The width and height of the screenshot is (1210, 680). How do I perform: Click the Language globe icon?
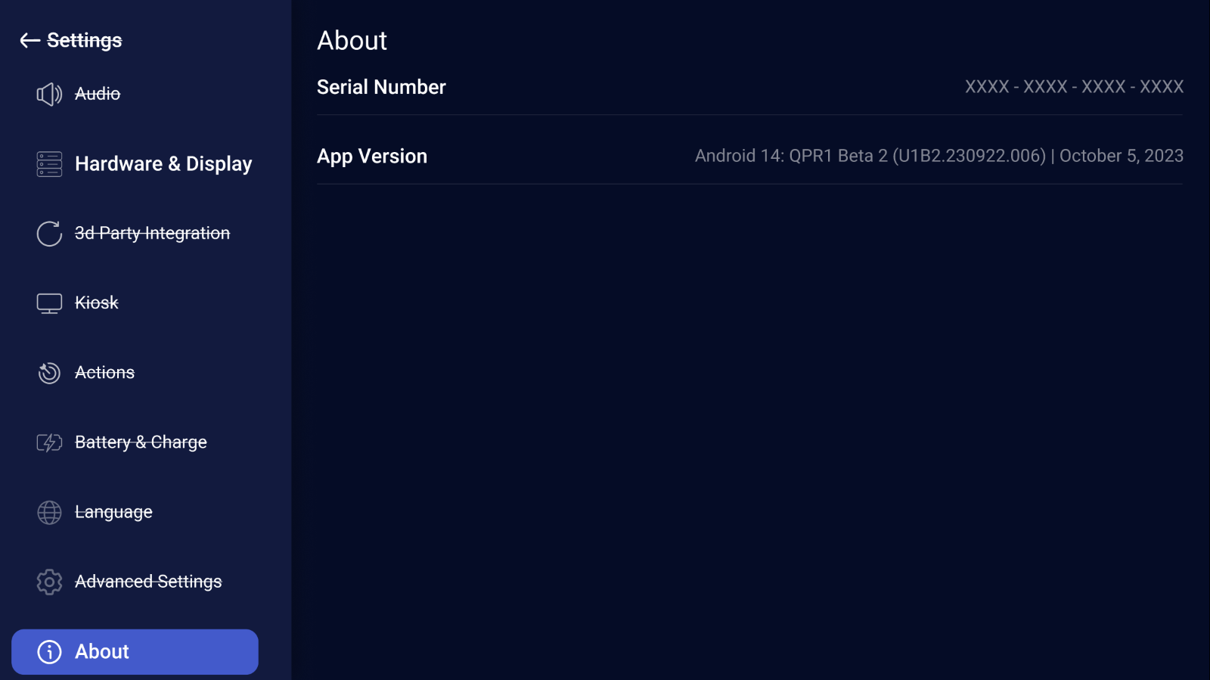tap(49, 513)
